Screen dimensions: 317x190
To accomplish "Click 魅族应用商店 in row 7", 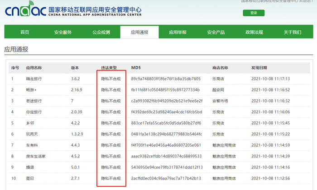I will click(x=224, y=145).
